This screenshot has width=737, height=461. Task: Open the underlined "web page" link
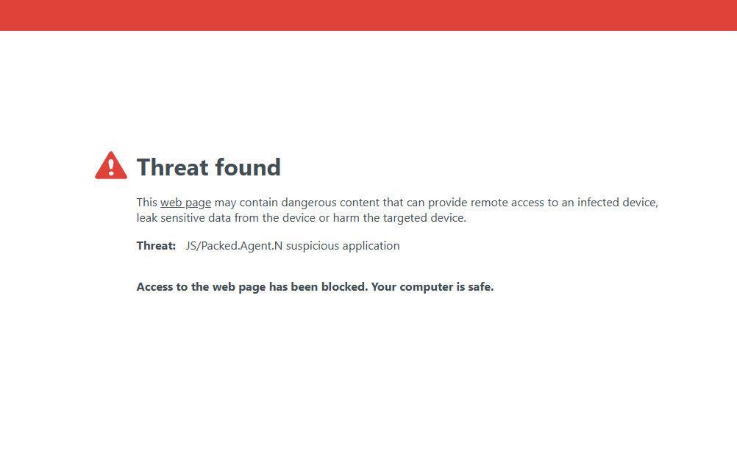185,203
